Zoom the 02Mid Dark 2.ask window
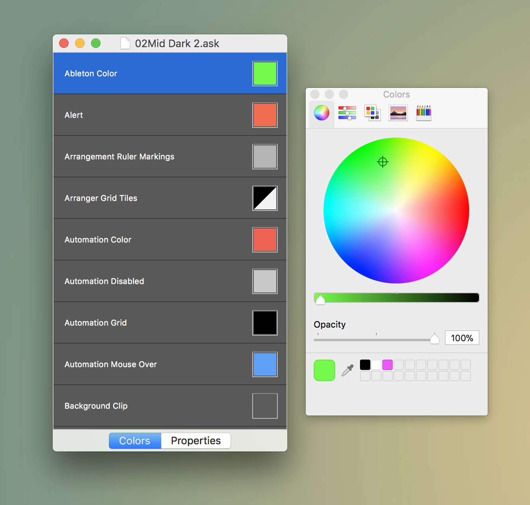This screenshot has height=505, width=530. click(96, 43)
